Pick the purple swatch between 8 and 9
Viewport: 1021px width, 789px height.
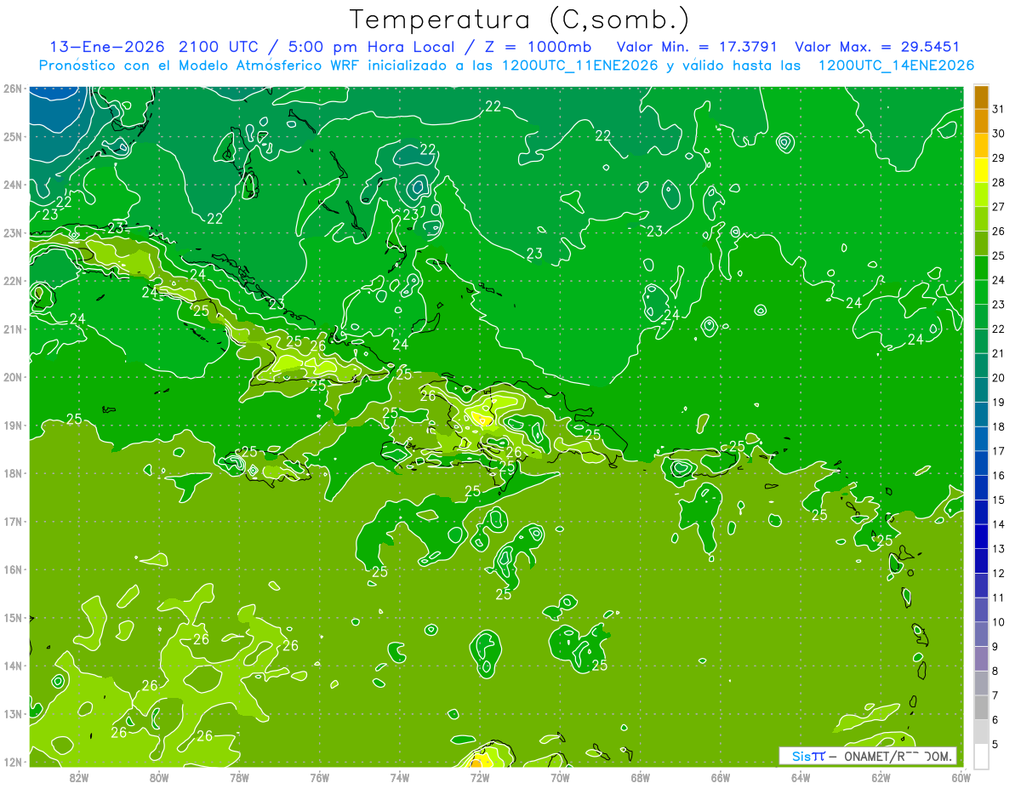click(x=981, y=659)
